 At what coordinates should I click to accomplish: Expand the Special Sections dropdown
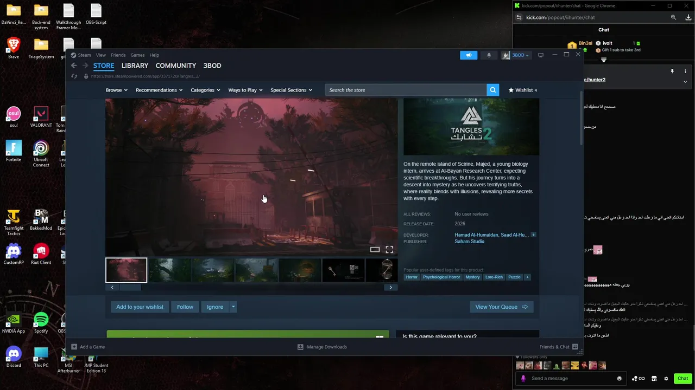[292, 90]
